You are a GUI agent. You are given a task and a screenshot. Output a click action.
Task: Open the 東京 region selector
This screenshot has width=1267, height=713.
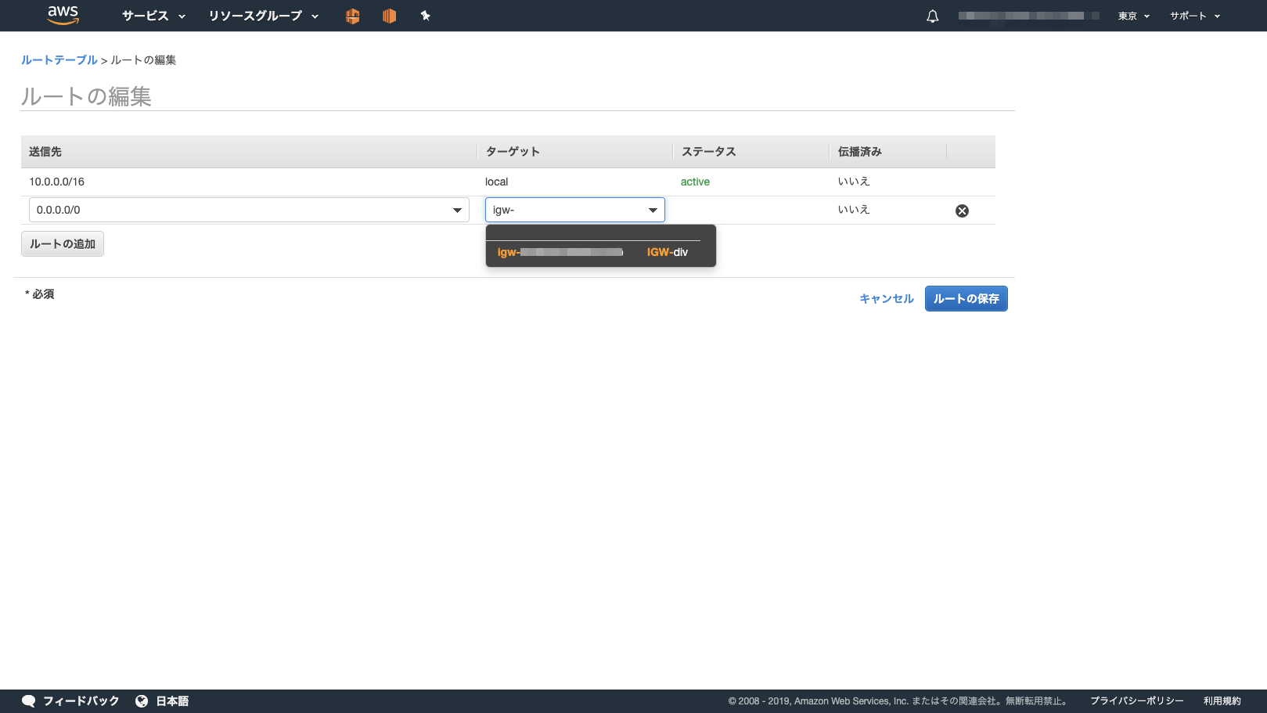(x=1133, y=16)
